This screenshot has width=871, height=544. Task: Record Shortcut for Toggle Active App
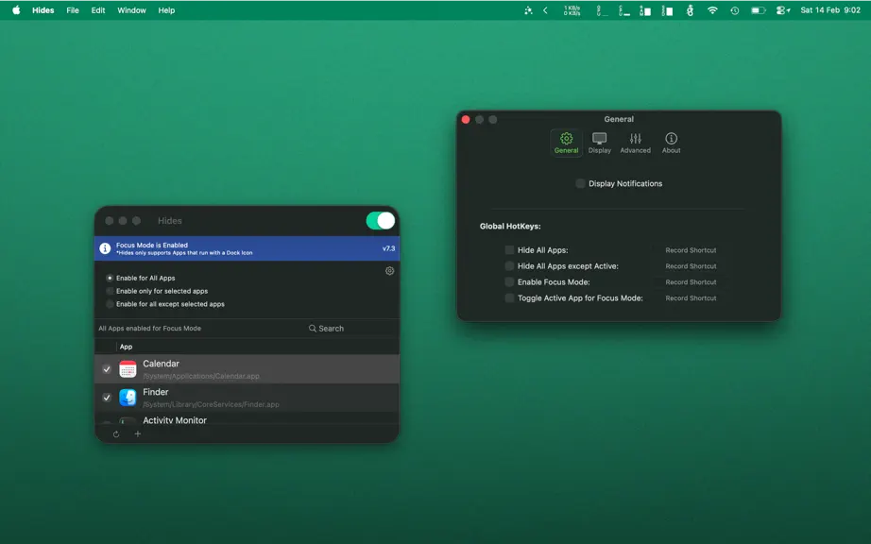691,298
